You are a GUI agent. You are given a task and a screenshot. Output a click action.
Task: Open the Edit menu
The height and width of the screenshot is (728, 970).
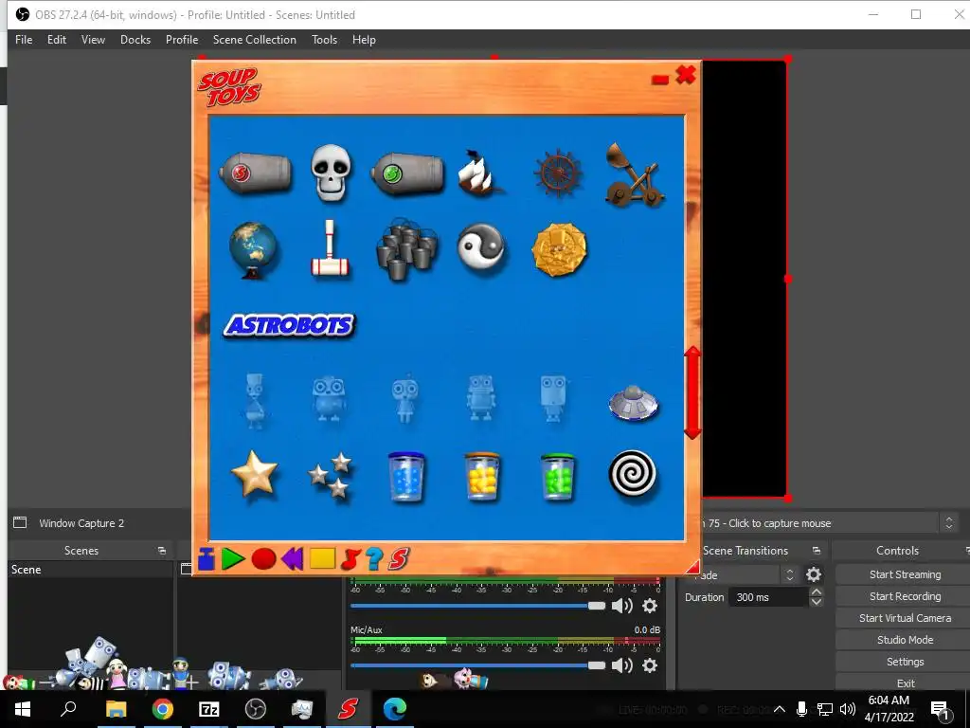click(56, 40)
